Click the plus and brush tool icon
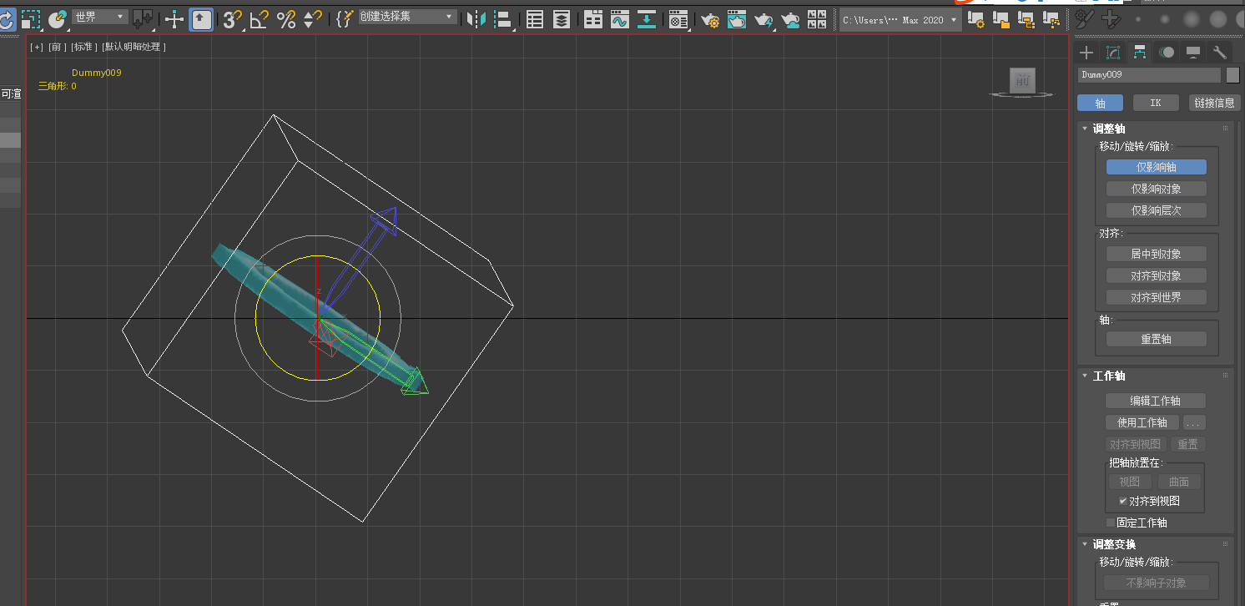 click(1111, 18)
